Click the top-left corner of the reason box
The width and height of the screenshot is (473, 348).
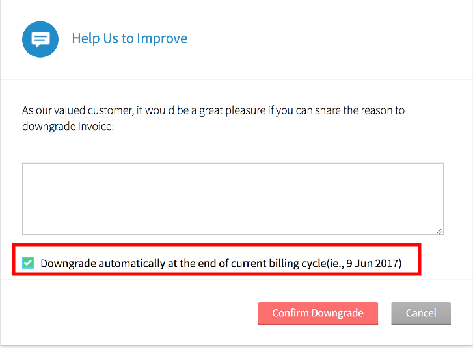pos(25,166)
